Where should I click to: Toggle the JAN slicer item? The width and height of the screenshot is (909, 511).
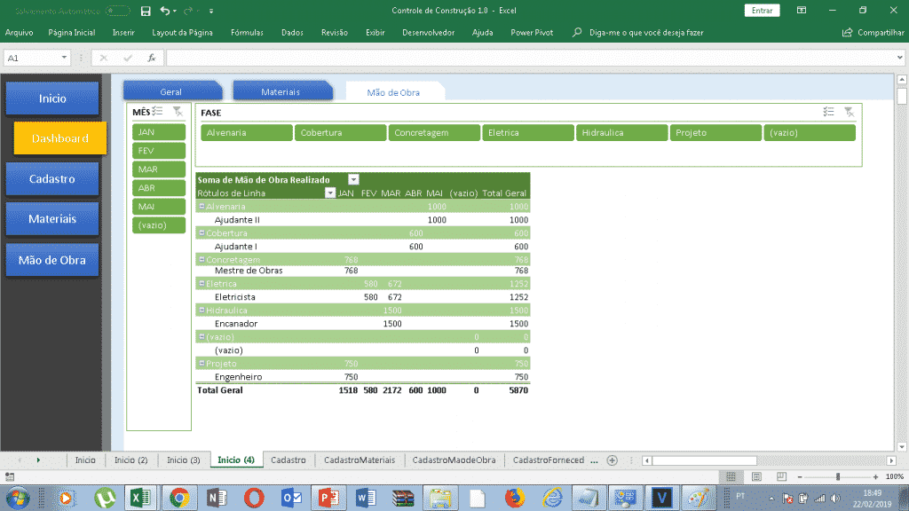(159, 132)
